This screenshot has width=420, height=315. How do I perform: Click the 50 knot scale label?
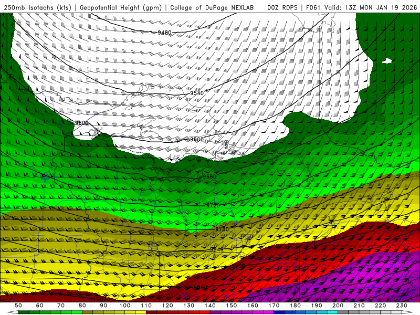coord(18,306)
